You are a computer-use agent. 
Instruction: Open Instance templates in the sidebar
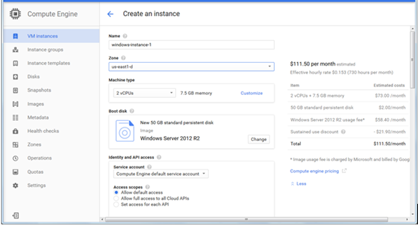click(x=48, y=64)
